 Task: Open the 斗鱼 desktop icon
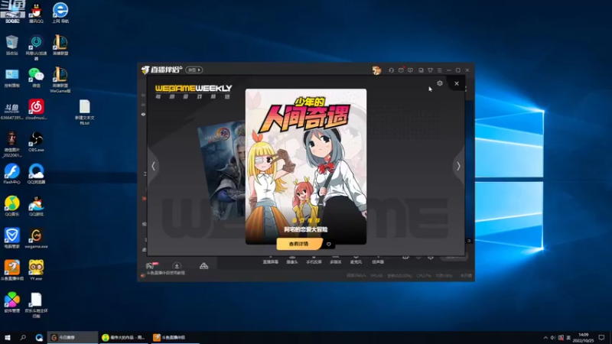point(12,110)
